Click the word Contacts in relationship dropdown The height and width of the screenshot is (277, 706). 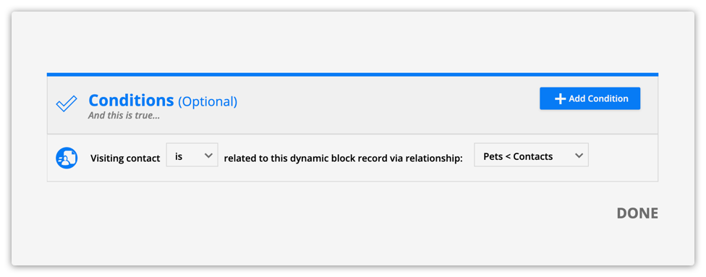[533, 157]
